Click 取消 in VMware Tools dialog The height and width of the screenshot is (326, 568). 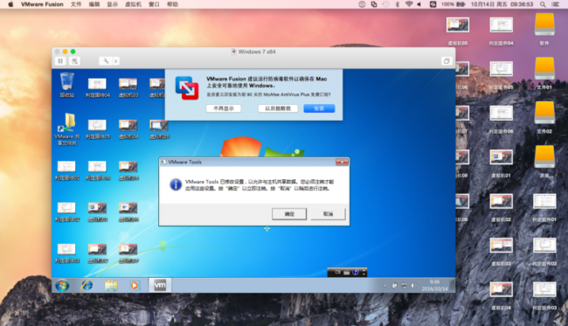point(328,214)
